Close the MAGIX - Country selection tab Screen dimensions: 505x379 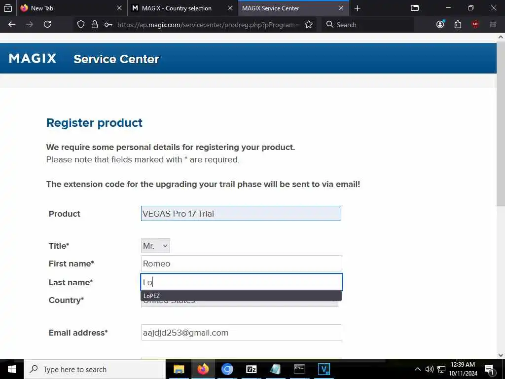pyautogui.click(x=230, y=8)
